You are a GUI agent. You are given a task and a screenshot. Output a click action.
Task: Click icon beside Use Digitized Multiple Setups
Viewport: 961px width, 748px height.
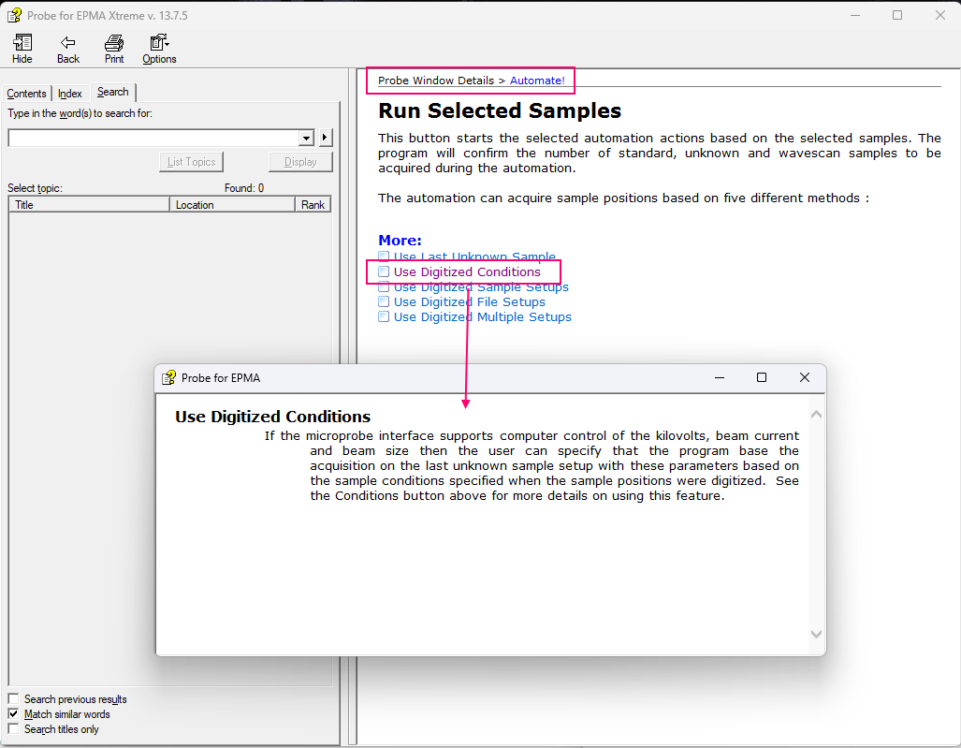pos(384,316)
